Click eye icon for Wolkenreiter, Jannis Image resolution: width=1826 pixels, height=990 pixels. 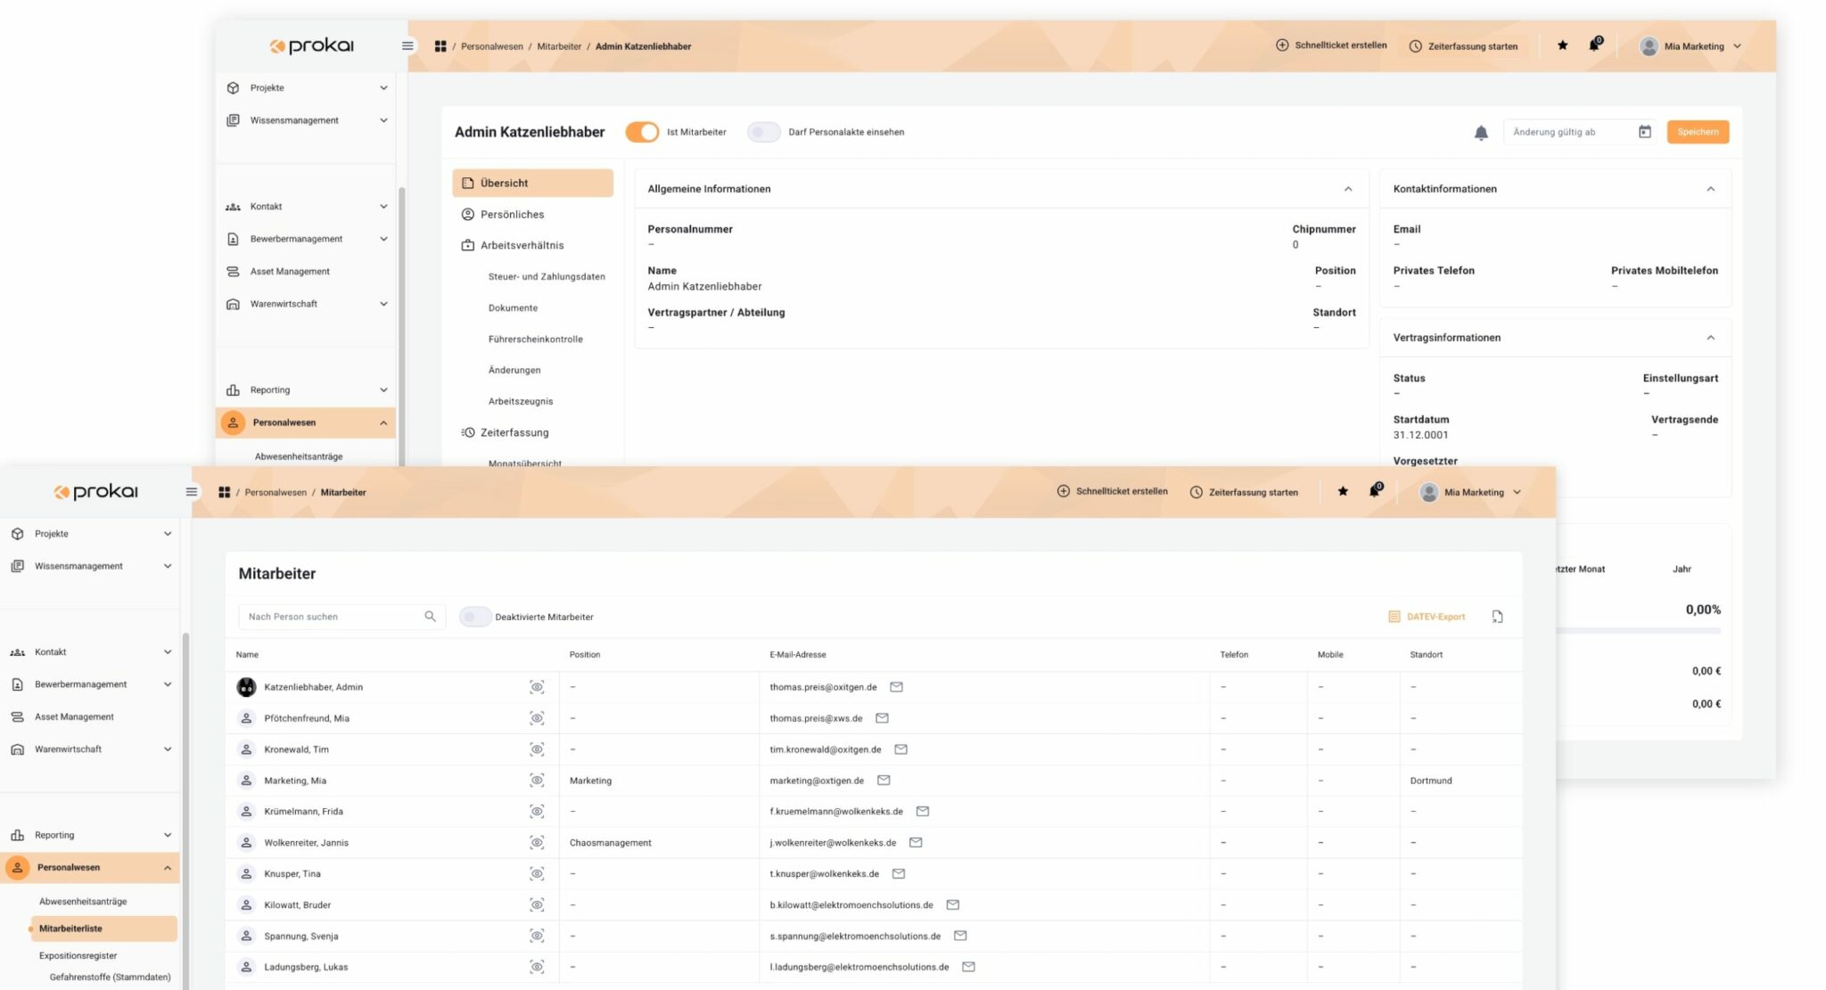click(x=537, y=843)
